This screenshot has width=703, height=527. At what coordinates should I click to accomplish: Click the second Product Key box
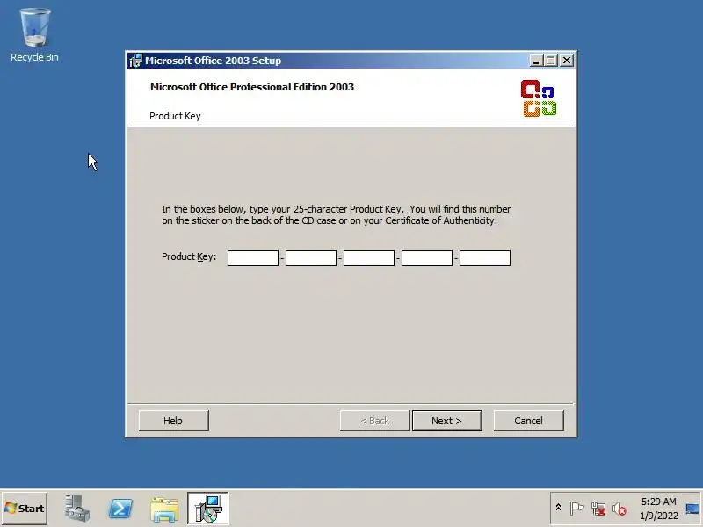coord(311,258)
